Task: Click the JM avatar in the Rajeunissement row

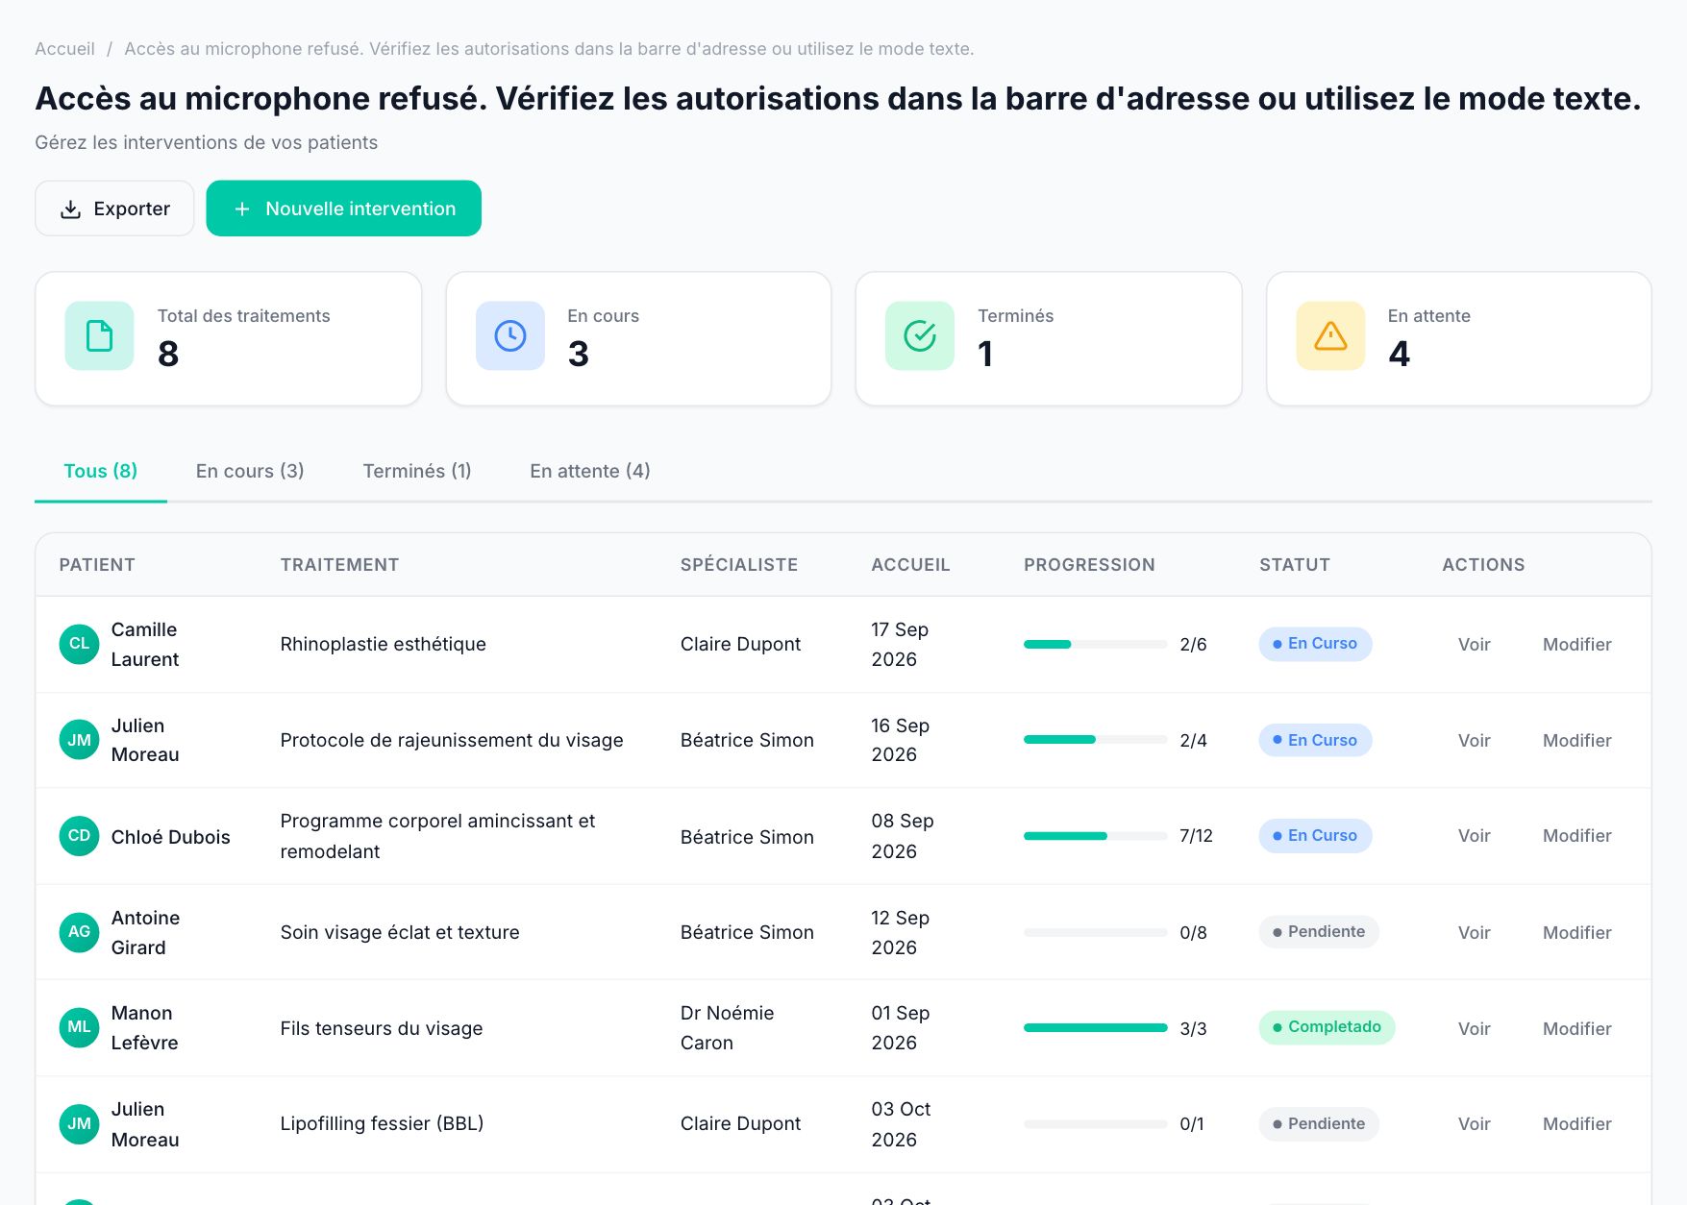Action: point(79,740)
